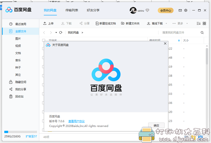This screenshot has width=211, height=143.
Task: Expand the 离线下载 dropdown arrow
Action: (x=166, y=24)
